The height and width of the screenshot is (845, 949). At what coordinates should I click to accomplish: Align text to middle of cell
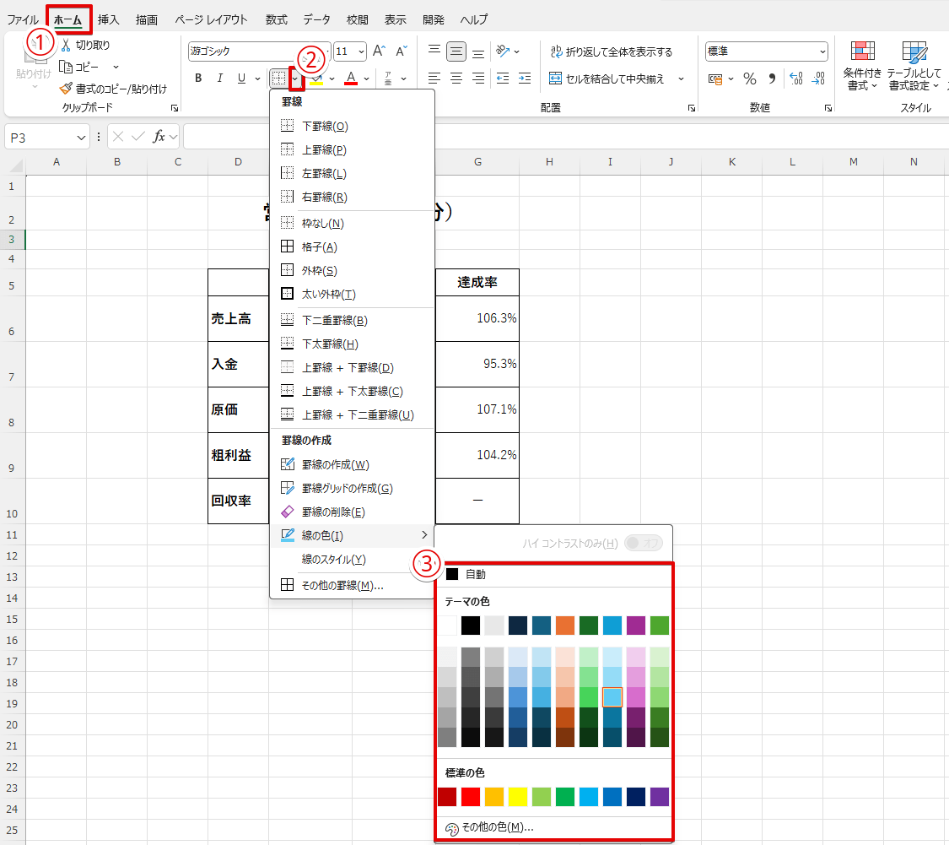456,51
